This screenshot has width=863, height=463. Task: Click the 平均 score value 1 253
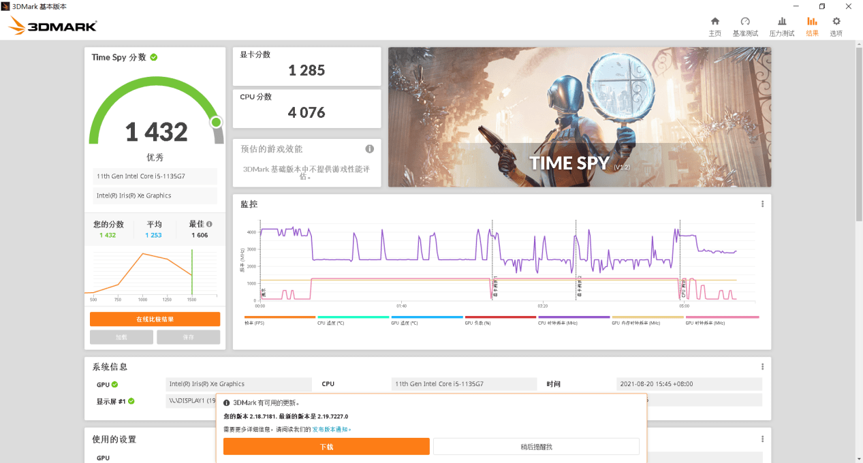(154, 235)
